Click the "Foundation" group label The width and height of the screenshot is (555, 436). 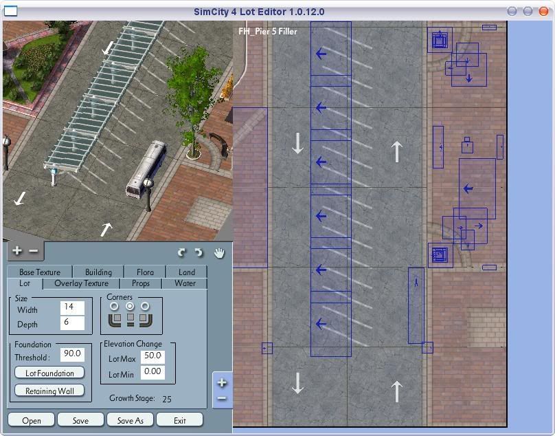33,345
